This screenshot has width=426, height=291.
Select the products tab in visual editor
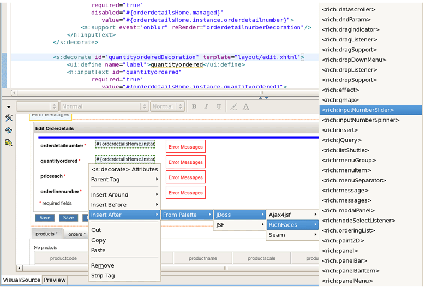click(46, 234)
